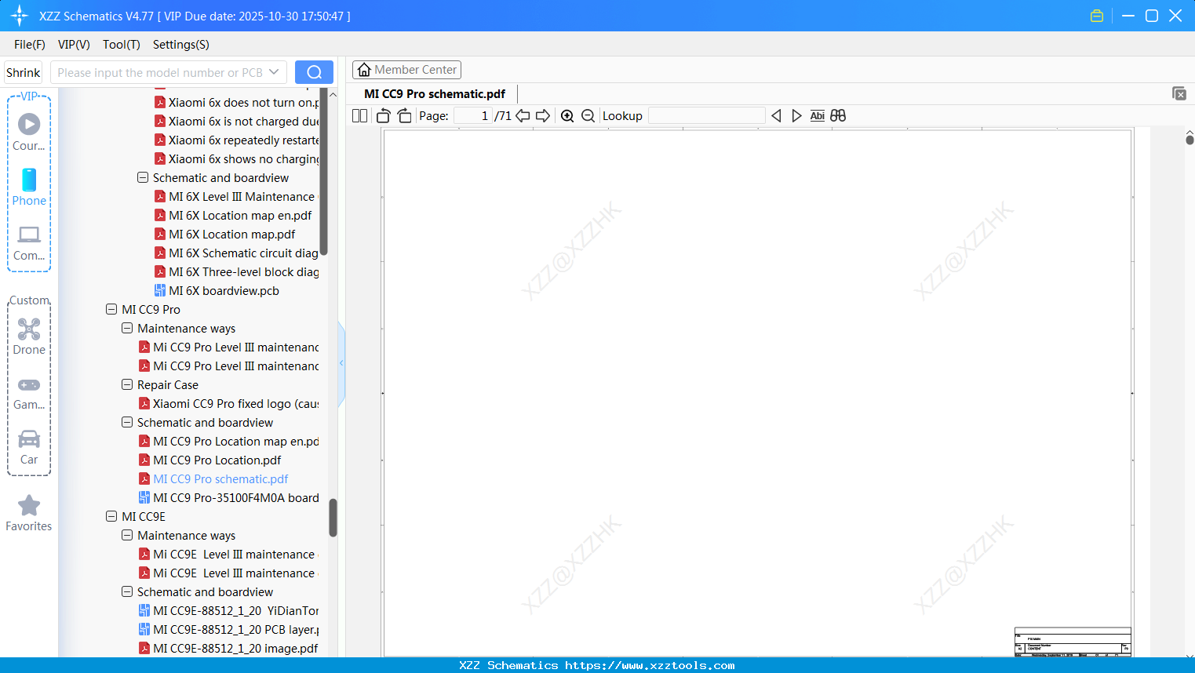1195x673 pixels.
Task: Open MI CC9E-88512_1_20 image.pdf
Action: 235,649
